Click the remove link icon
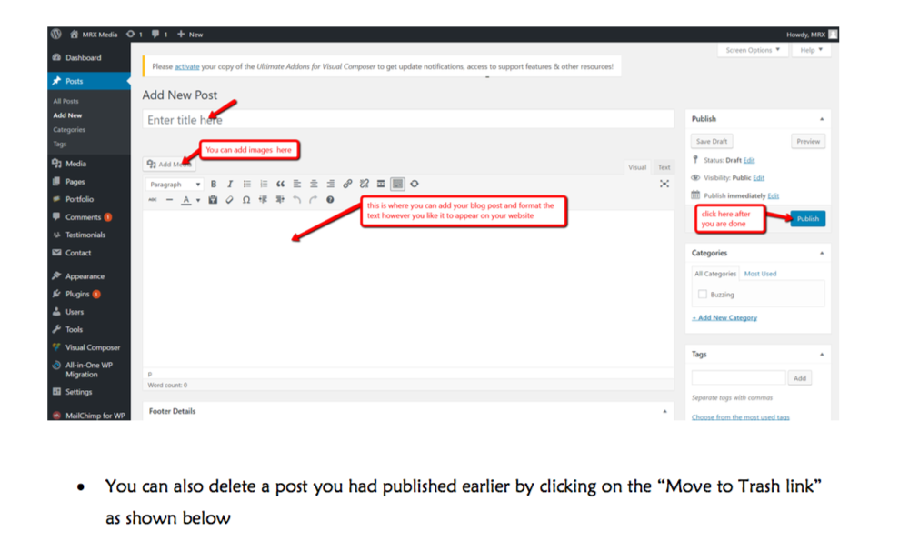This screenshot has width=919, height=551. 364,184
